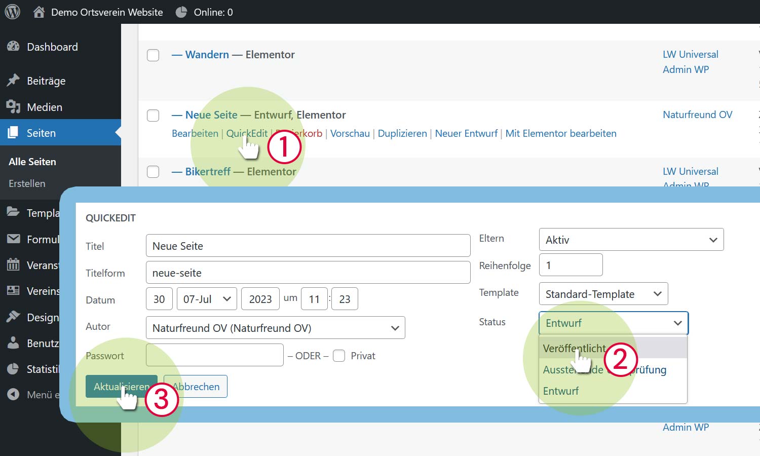Click the home icon beside Demo Ortsverein Website
Image resolution: width=760 pixels, height=456 pixels.
point(39,12)
